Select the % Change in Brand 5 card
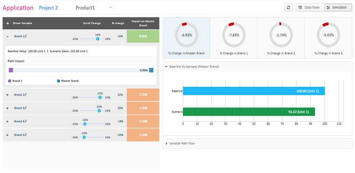Screen dimensions: 355x173 [328, 38]
